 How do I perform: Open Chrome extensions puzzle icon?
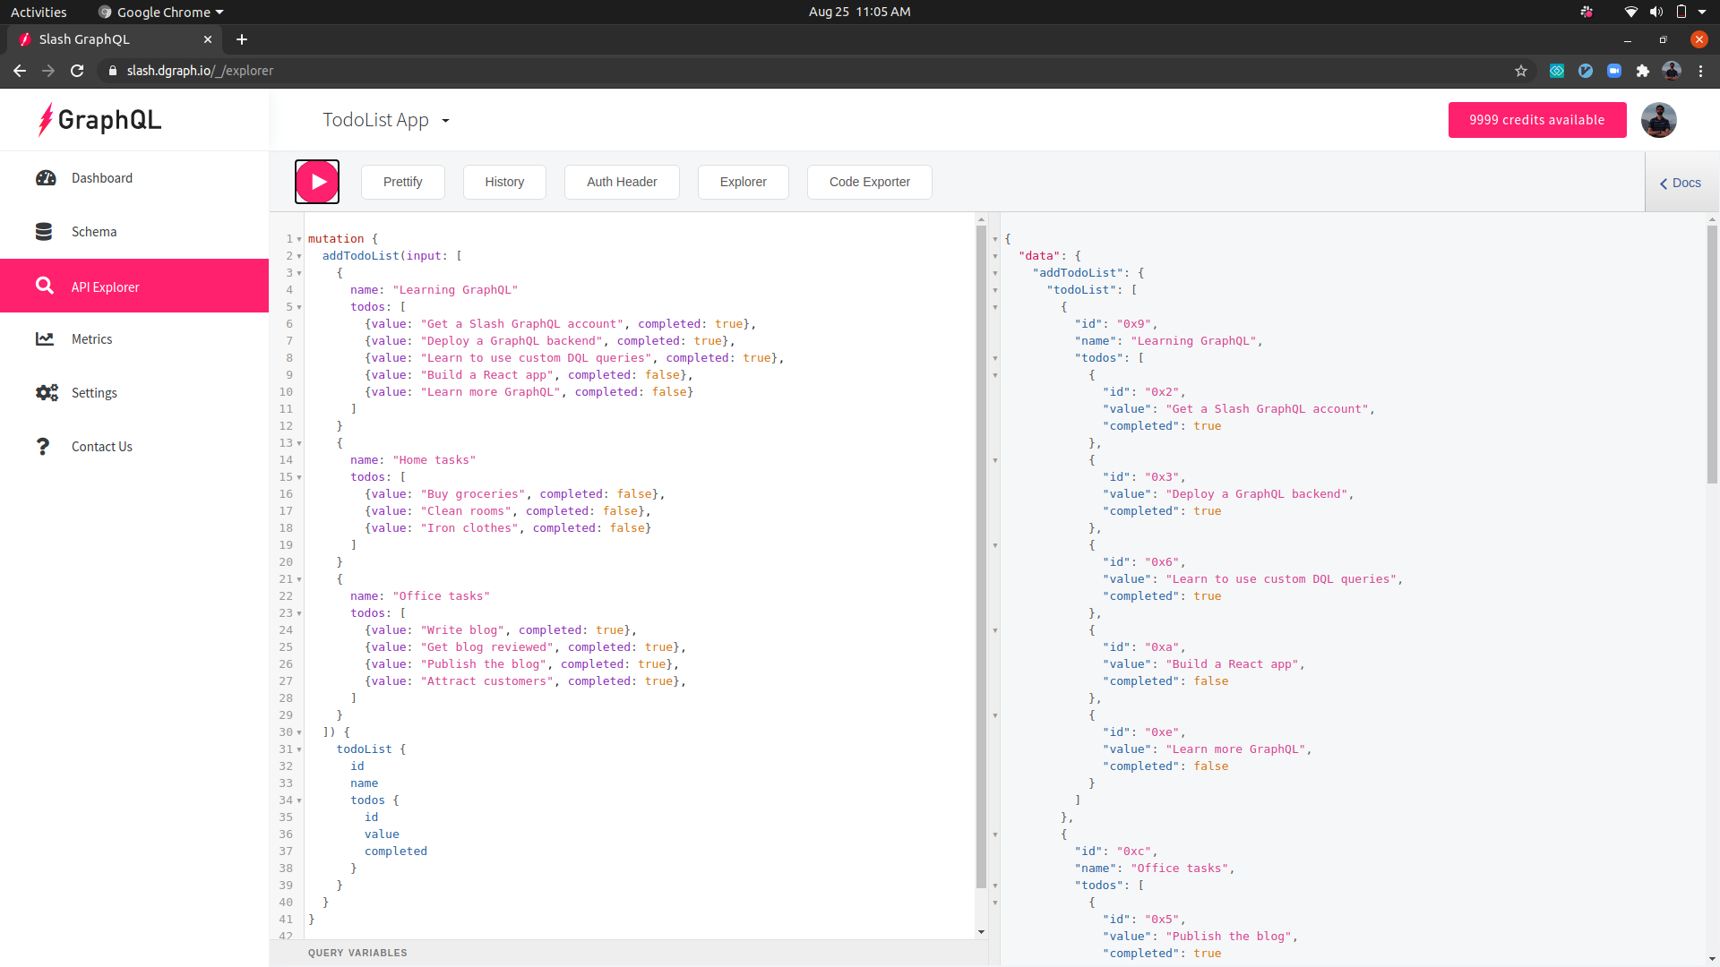(x=1643, y=71)
